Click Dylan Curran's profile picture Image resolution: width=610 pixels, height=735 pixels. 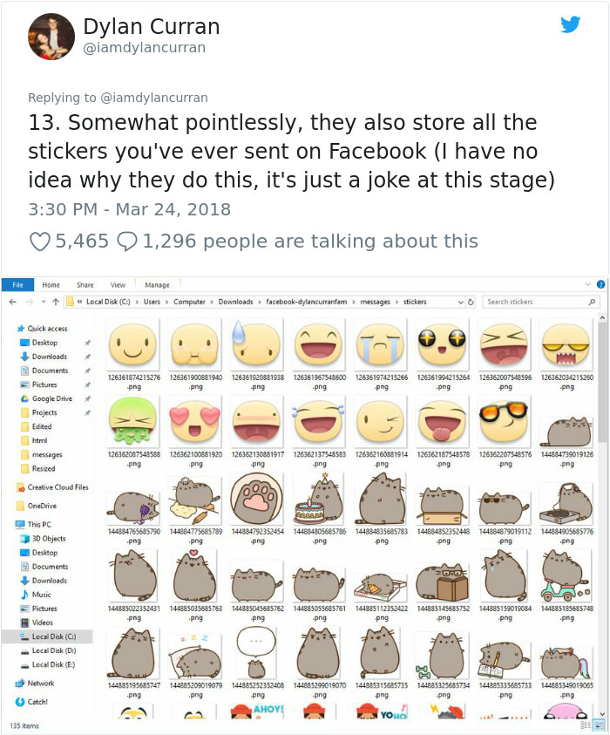pos(51,37)
